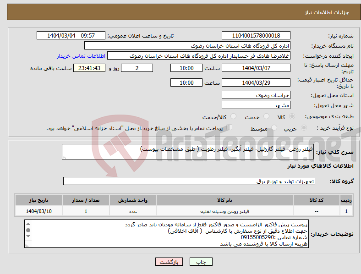Viewport: 361px width, 274px height.
Task: Click the resize handle of buyer notes box
Action: 27,246
